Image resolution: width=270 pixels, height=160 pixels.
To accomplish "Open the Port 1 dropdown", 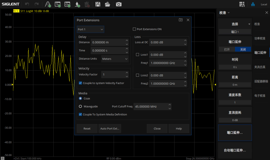I will 90,29.
